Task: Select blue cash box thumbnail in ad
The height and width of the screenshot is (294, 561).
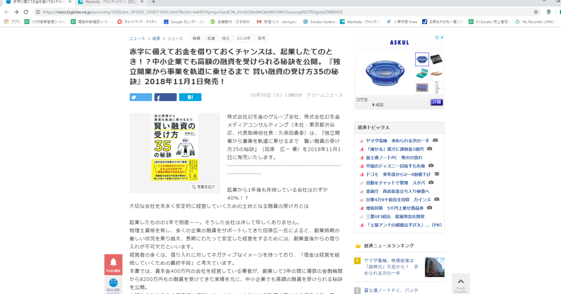Action: (422, 87)
